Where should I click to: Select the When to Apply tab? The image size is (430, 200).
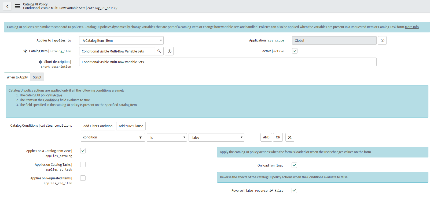[17, 77]
